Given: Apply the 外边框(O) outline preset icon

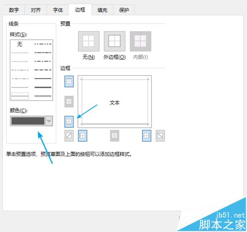Looking at the screenshot, I should coord(115,41).
